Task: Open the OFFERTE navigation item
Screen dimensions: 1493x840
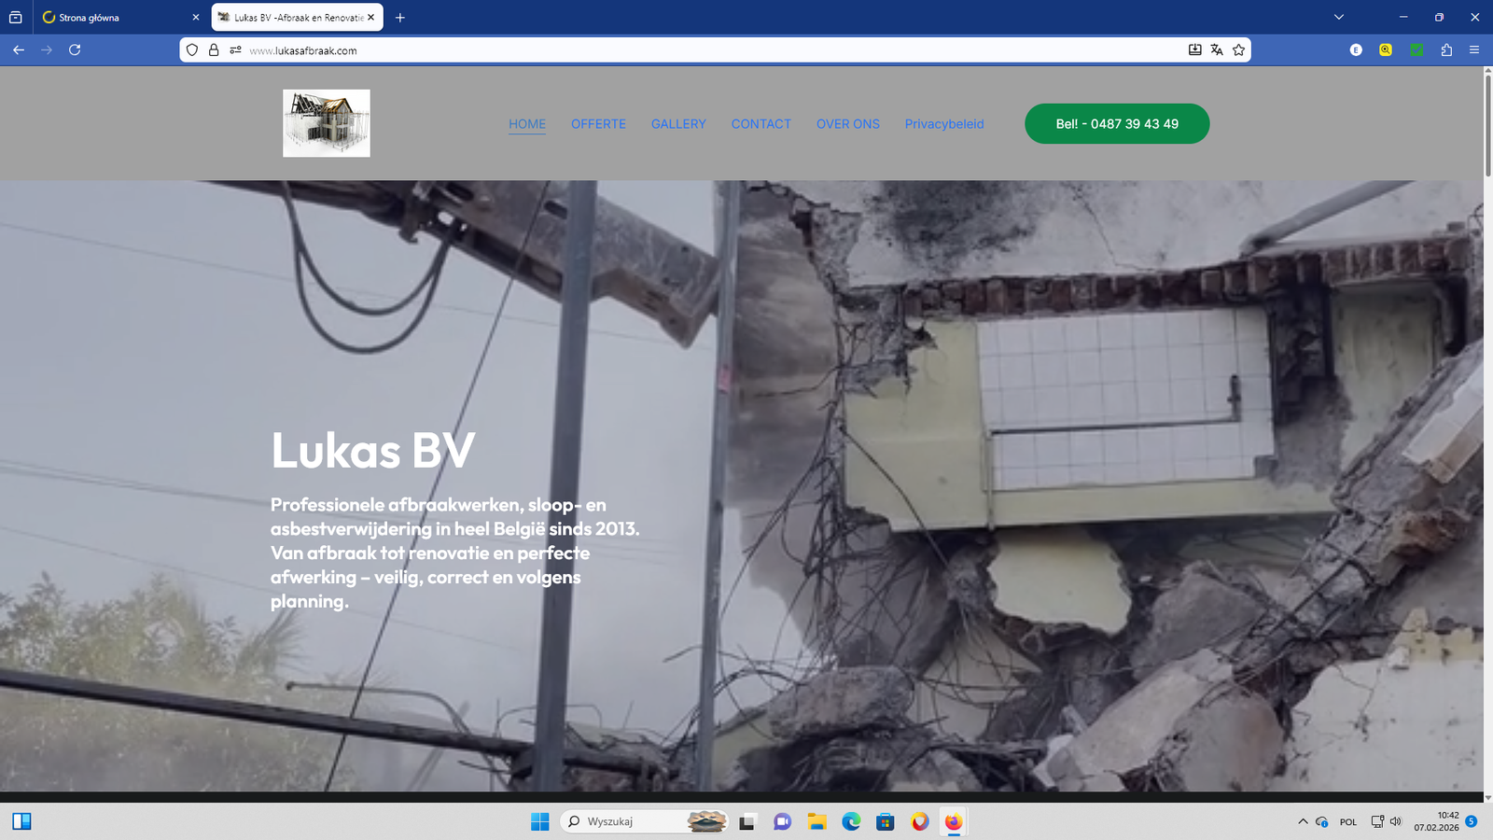Action: 598,124
